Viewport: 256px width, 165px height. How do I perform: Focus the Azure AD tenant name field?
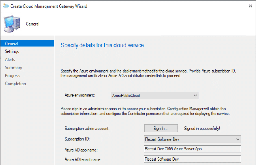click(192, 159)
